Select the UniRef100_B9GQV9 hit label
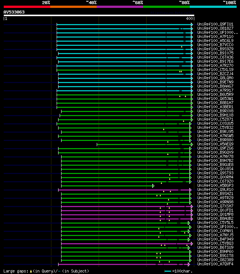This screenshot has width=240, height=274. pyautogui.click(x=215, y=152)
